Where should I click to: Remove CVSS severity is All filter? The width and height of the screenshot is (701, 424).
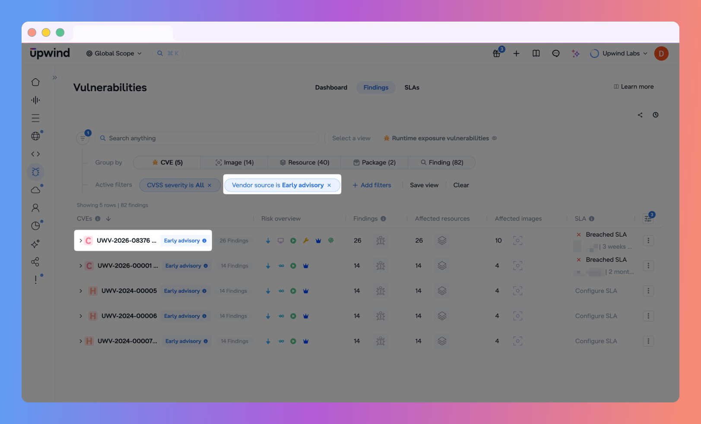coord(209,185)
